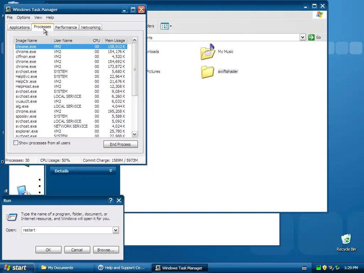
Task: Click the network connection tray icon
Action: tap(337, 268)
